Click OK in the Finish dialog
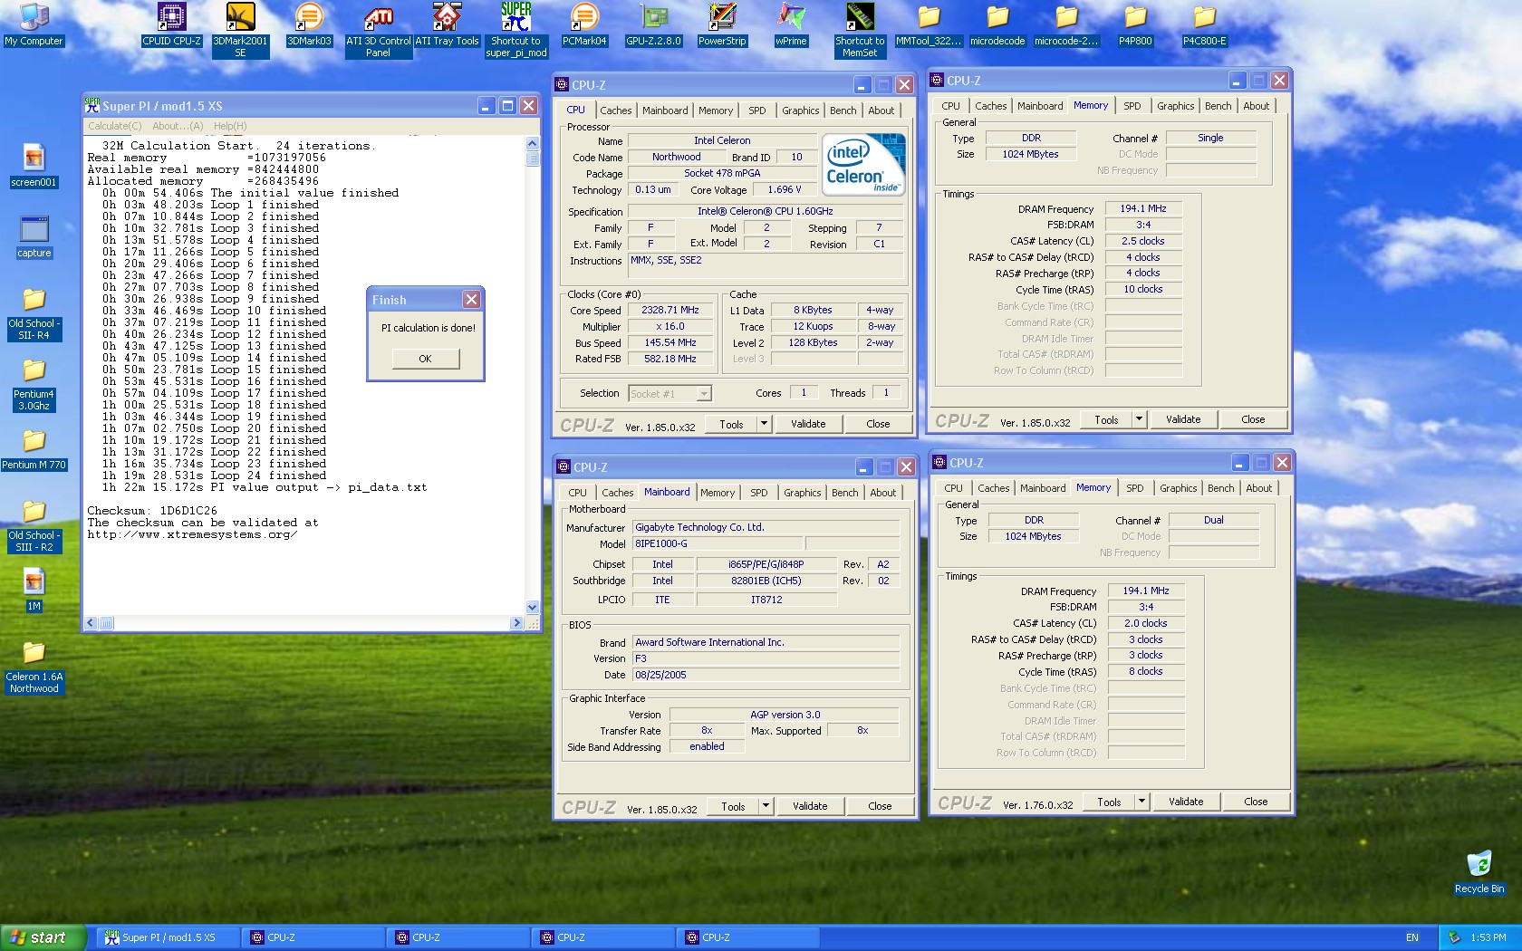This screenshot has width=1522, height=951. (x=425, y=359)
